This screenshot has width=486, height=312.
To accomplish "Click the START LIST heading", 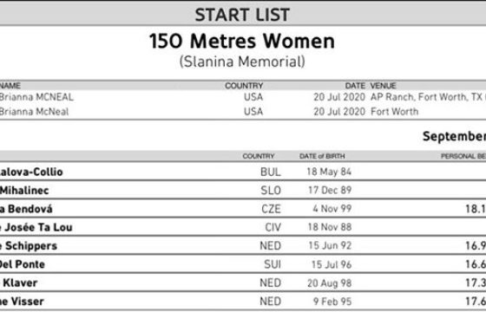I will 242,15.
